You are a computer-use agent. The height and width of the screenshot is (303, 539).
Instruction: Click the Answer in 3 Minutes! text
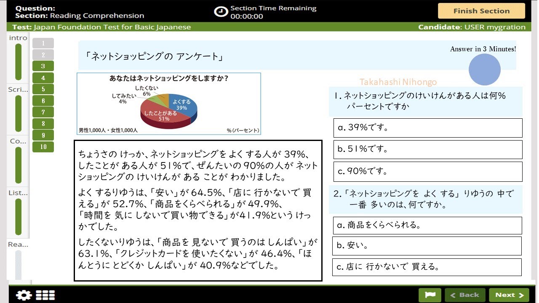[483, 49]
